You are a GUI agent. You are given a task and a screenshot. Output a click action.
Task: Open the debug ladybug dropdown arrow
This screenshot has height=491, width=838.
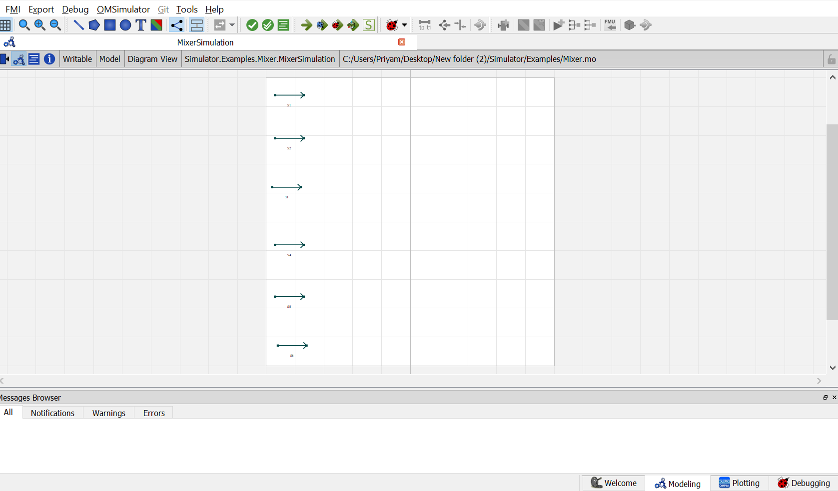(405, 25)
